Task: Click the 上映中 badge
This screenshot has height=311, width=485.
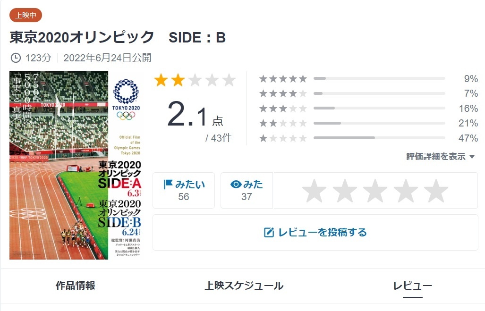Action: point(26,15)
